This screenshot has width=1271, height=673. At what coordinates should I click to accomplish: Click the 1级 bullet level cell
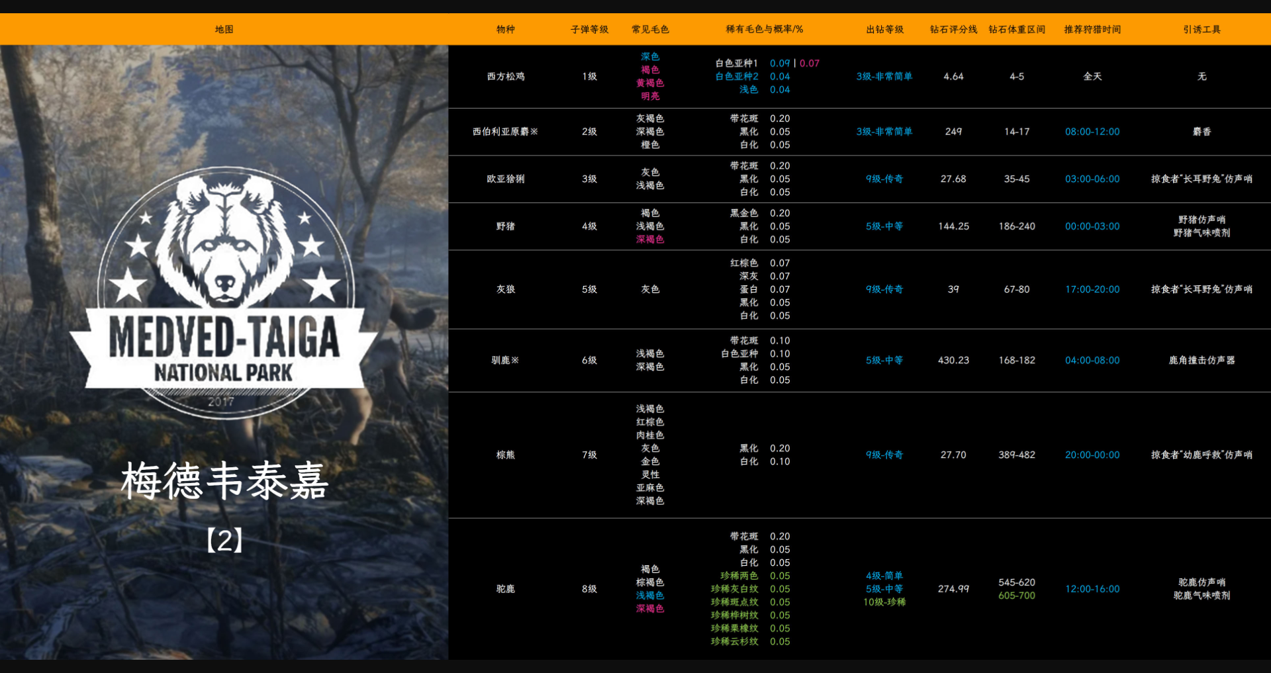point(590,77)
